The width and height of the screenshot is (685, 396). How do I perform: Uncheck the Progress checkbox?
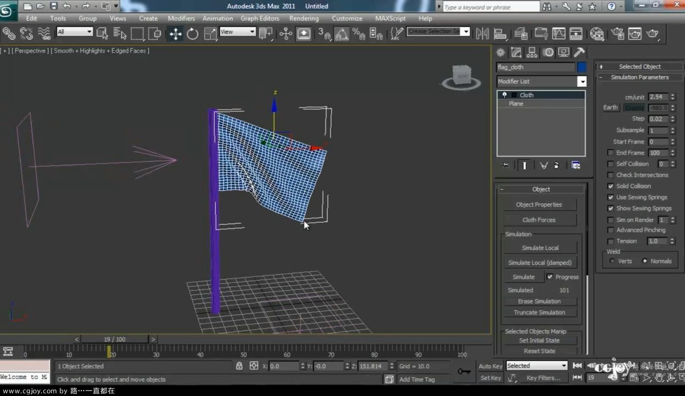coord(550,277)
